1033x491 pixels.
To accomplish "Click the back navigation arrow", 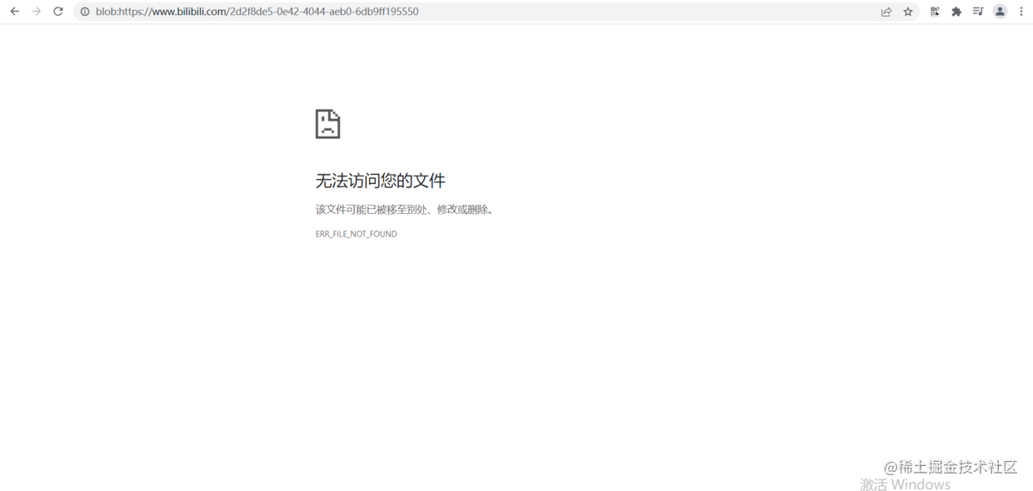I will pos(13,12).
